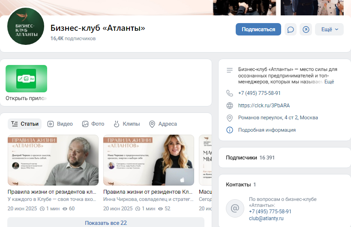Click the club@atlanty.ru email link
Image resolution: width=351 pixels, height=227 pixels.
pyautogui.click(x=266, y=218)
